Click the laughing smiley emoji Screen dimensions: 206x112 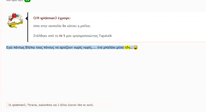click(x=135, y=48)
